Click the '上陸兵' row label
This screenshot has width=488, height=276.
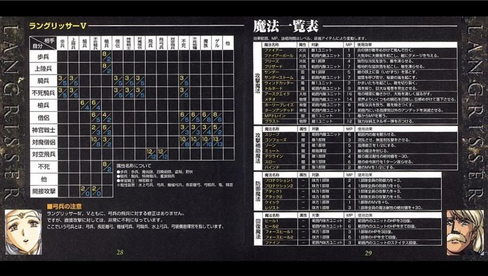pos(43,69)
